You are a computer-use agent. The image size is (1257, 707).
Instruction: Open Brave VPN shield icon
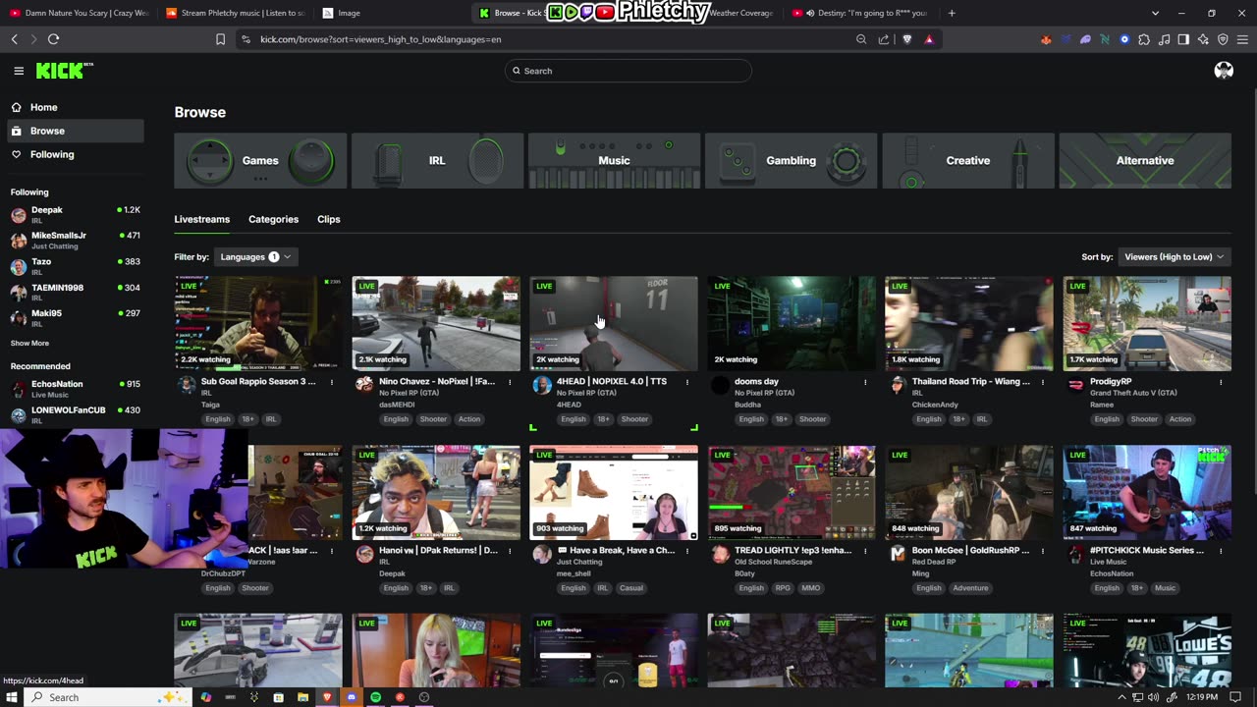[1223, 39]
